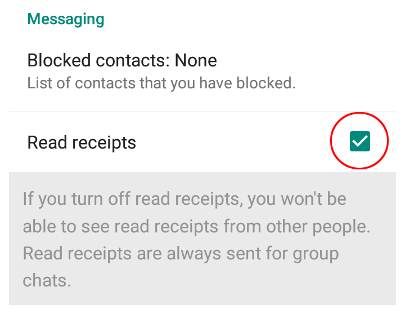
Task: Click 'List of contacts that you have blocked'
Action: click(161, 83)
